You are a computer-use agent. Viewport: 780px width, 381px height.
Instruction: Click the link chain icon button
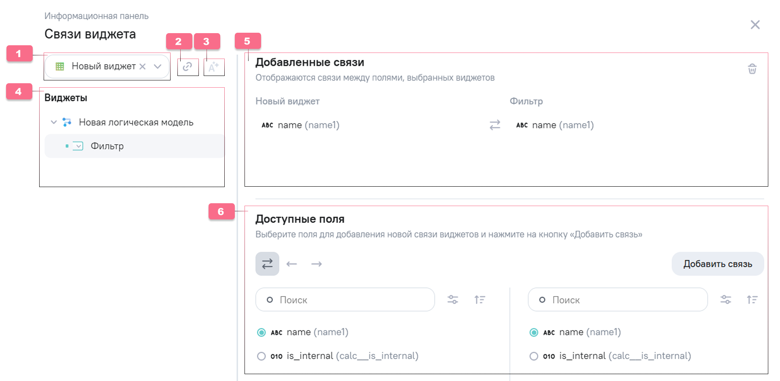coord(188,67)
